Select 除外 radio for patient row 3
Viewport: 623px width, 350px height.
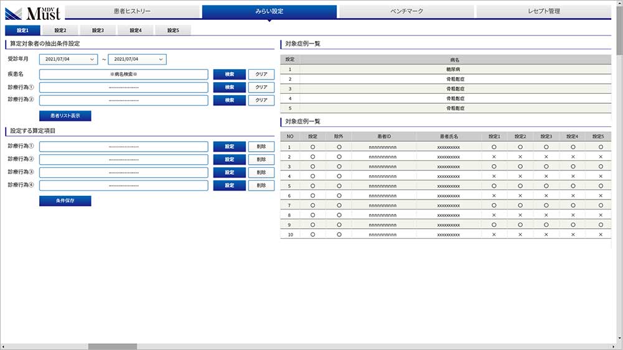pyautogui.click(x=339, y=166)
